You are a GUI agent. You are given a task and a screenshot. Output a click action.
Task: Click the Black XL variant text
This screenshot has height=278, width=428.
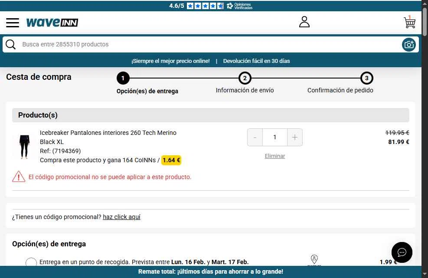(x=52, y=142)
